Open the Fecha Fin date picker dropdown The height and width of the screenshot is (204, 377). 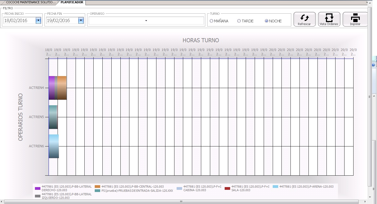pos(81,20)
